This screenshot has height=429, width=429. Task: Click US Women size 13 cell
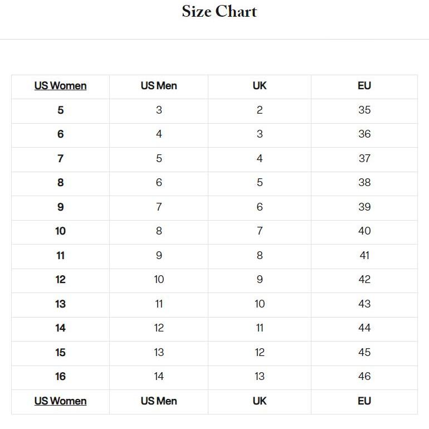click(60, 304)
